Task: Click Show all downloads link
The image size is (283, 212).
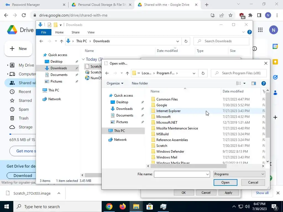Action: 262,193
